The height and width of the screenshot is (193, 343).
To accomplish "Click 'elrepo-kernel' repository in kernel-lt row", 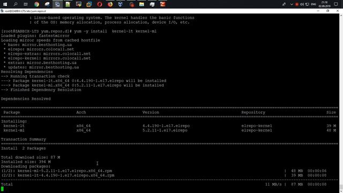I will coord(257,126).
